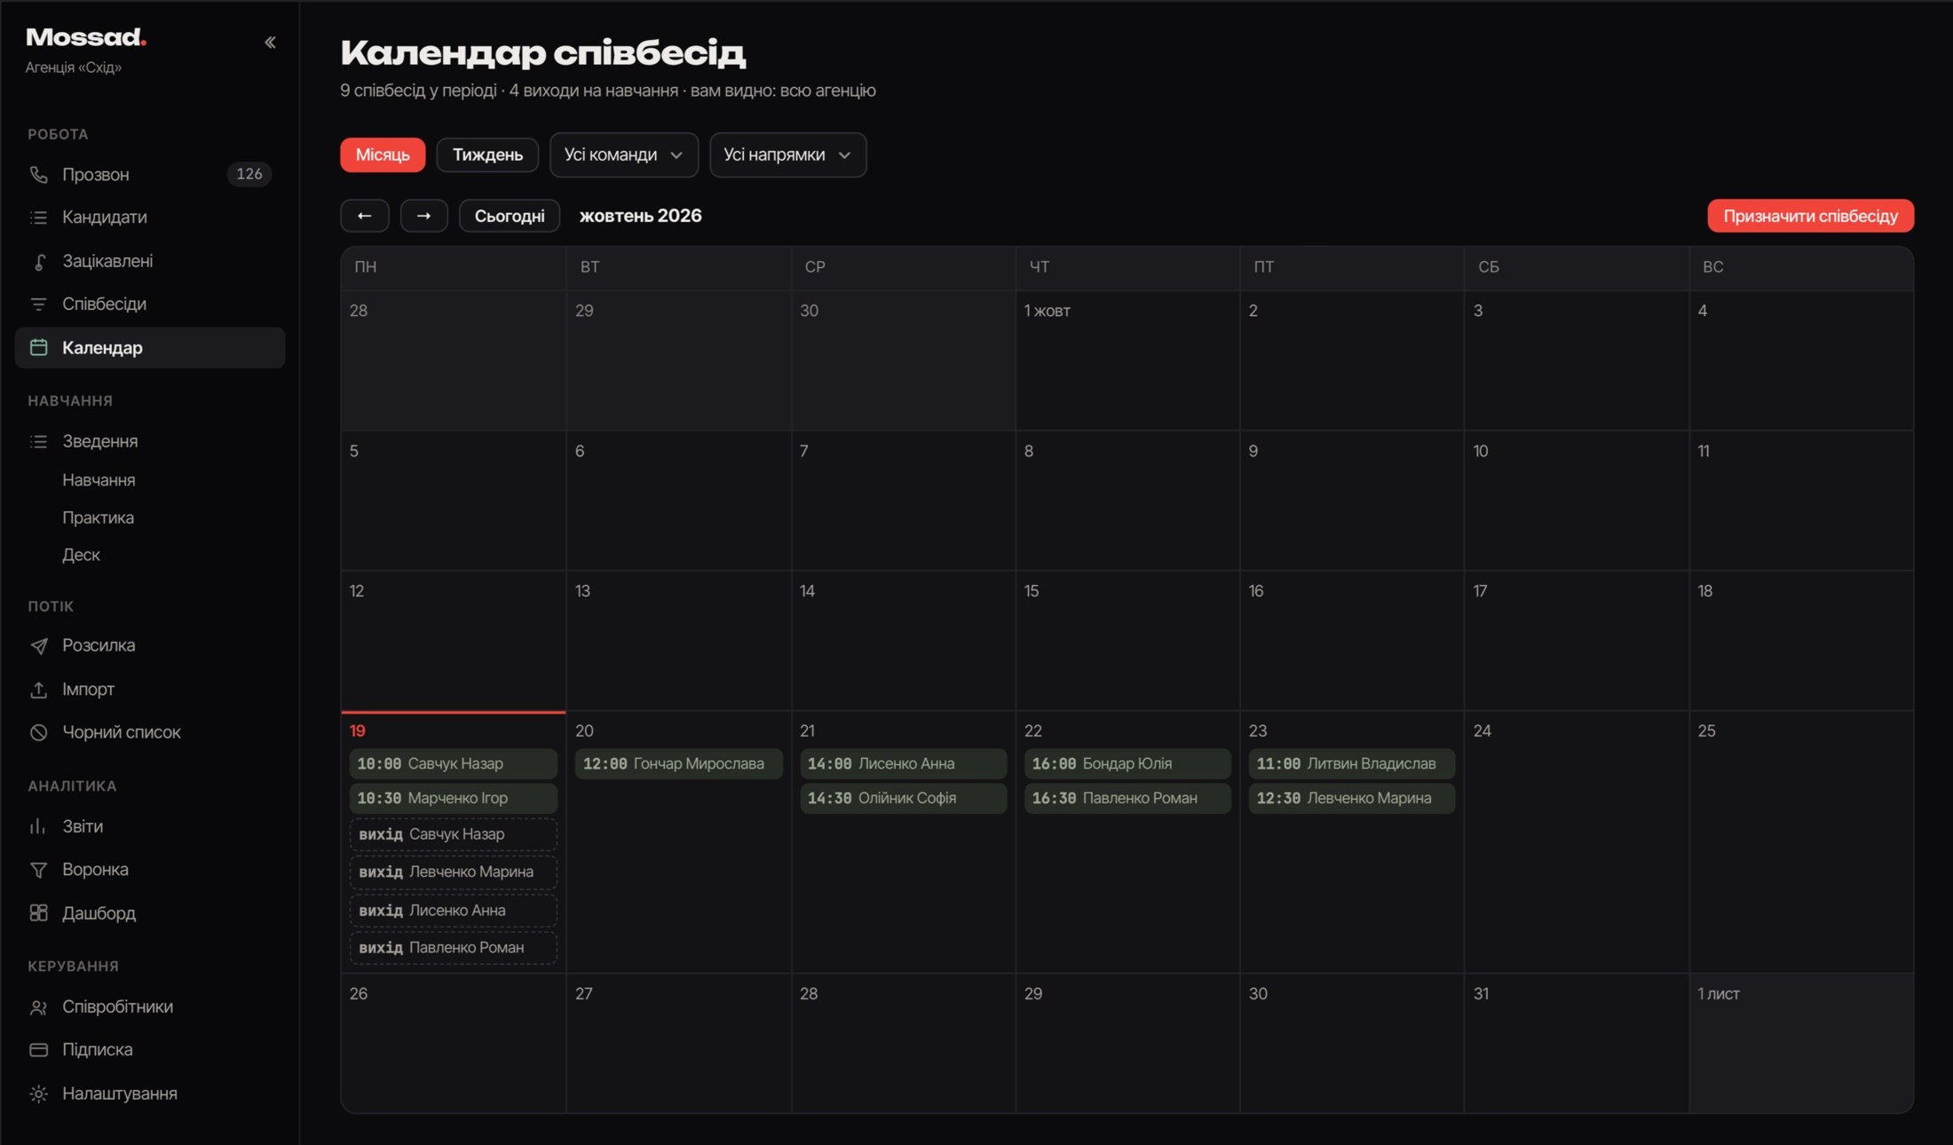Screen dimensions: 1953x1145
Task: Expand the Усі команди dropdown
Action: 624,154
